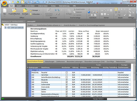Open the Interne Daten ribbon tab
Image resolution: width=137 pixels, height=101 pixels.
coord(43,6)
